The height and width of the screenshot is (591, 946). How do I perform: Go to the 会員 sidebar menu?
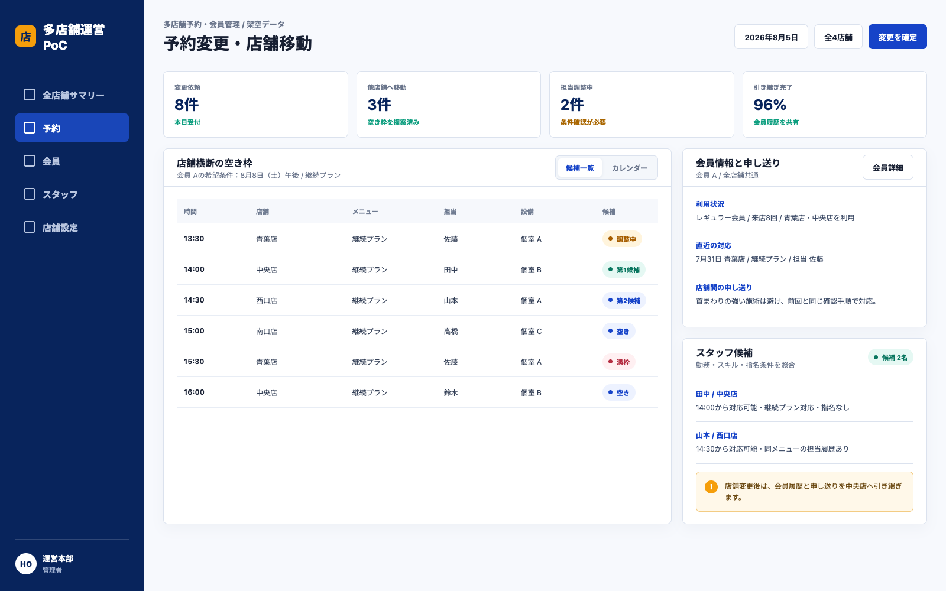(72, 161)
